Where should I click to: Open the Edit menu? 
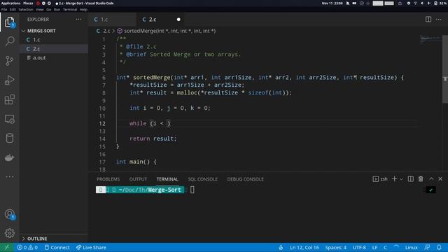13,9
